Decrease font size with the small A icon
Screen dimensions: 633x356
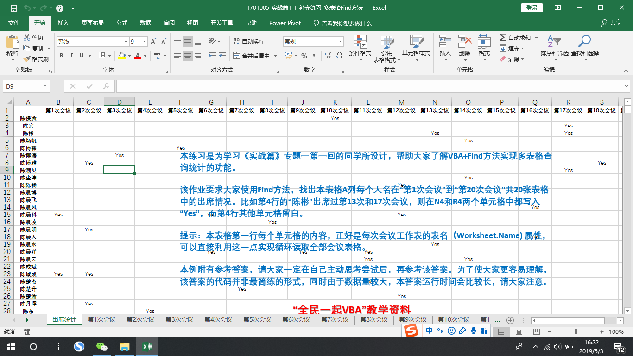coord(163,41)
